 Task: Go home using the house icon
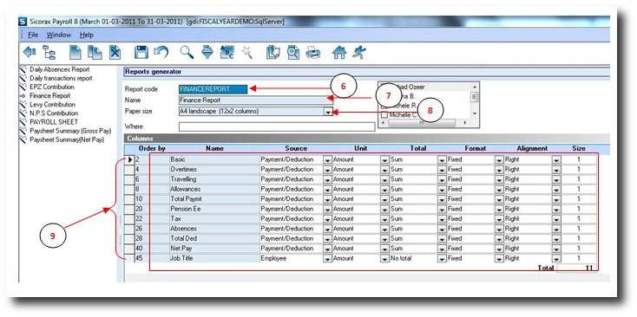click(338, 53)
